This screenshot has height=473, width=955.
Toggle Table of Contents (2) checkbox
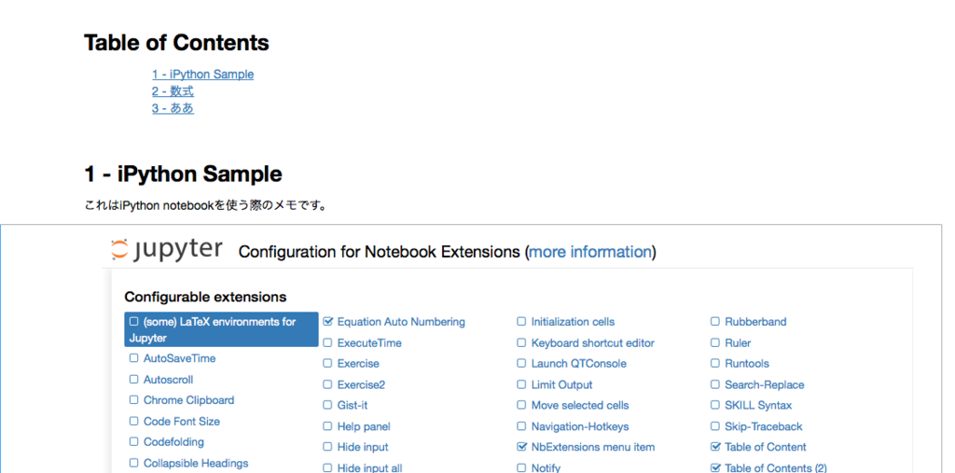(715, 468)
